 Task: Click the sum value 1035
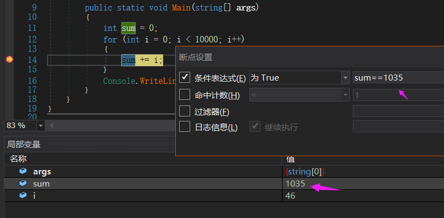295,183
